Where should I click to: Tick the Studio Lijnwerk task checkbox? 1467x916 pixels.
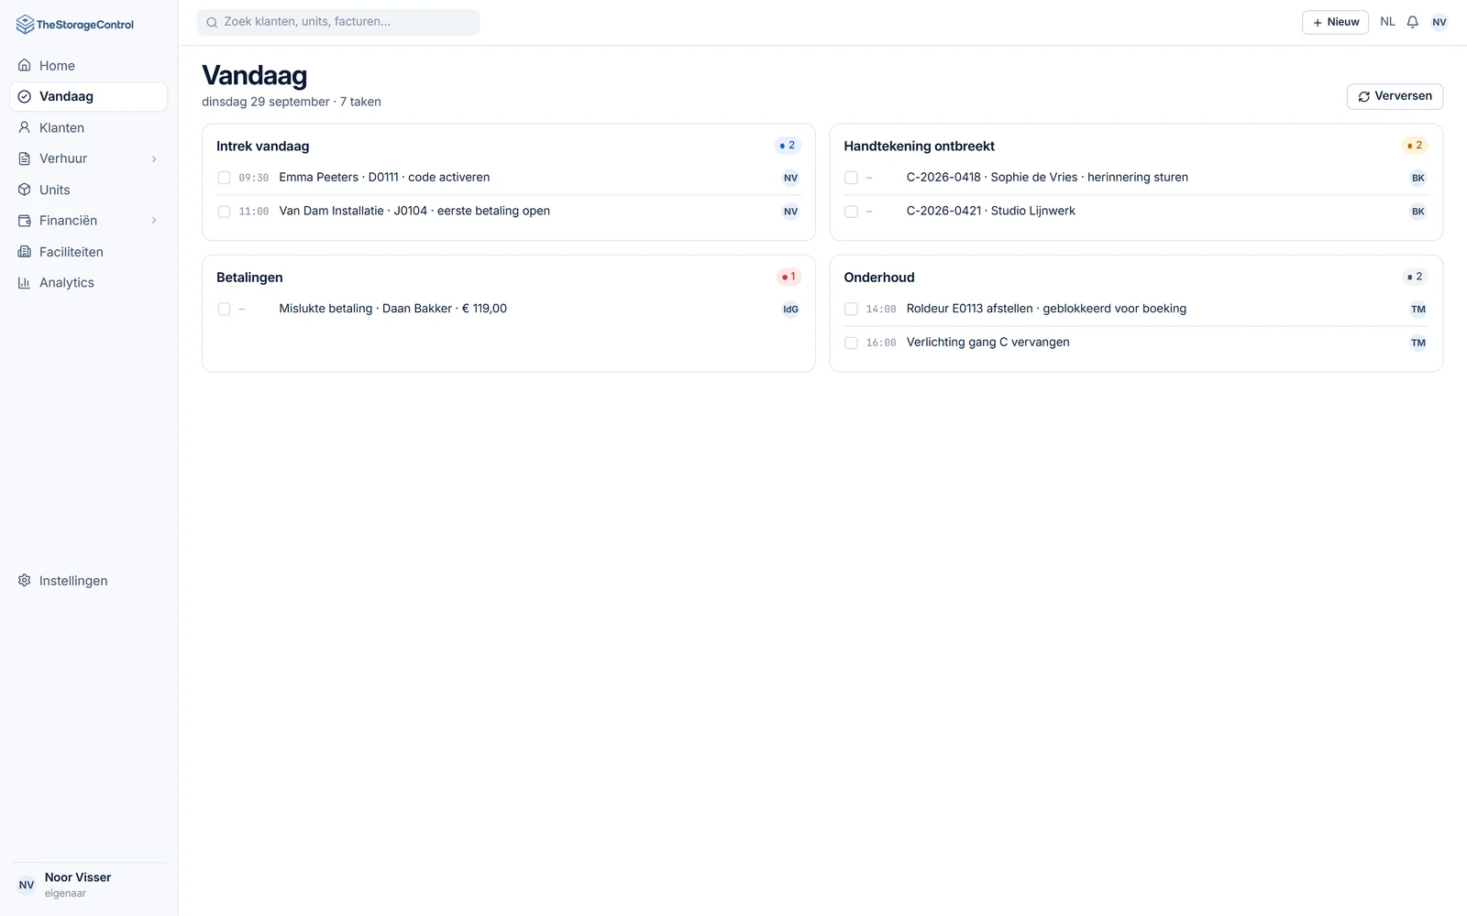click(x=851, y=212)
